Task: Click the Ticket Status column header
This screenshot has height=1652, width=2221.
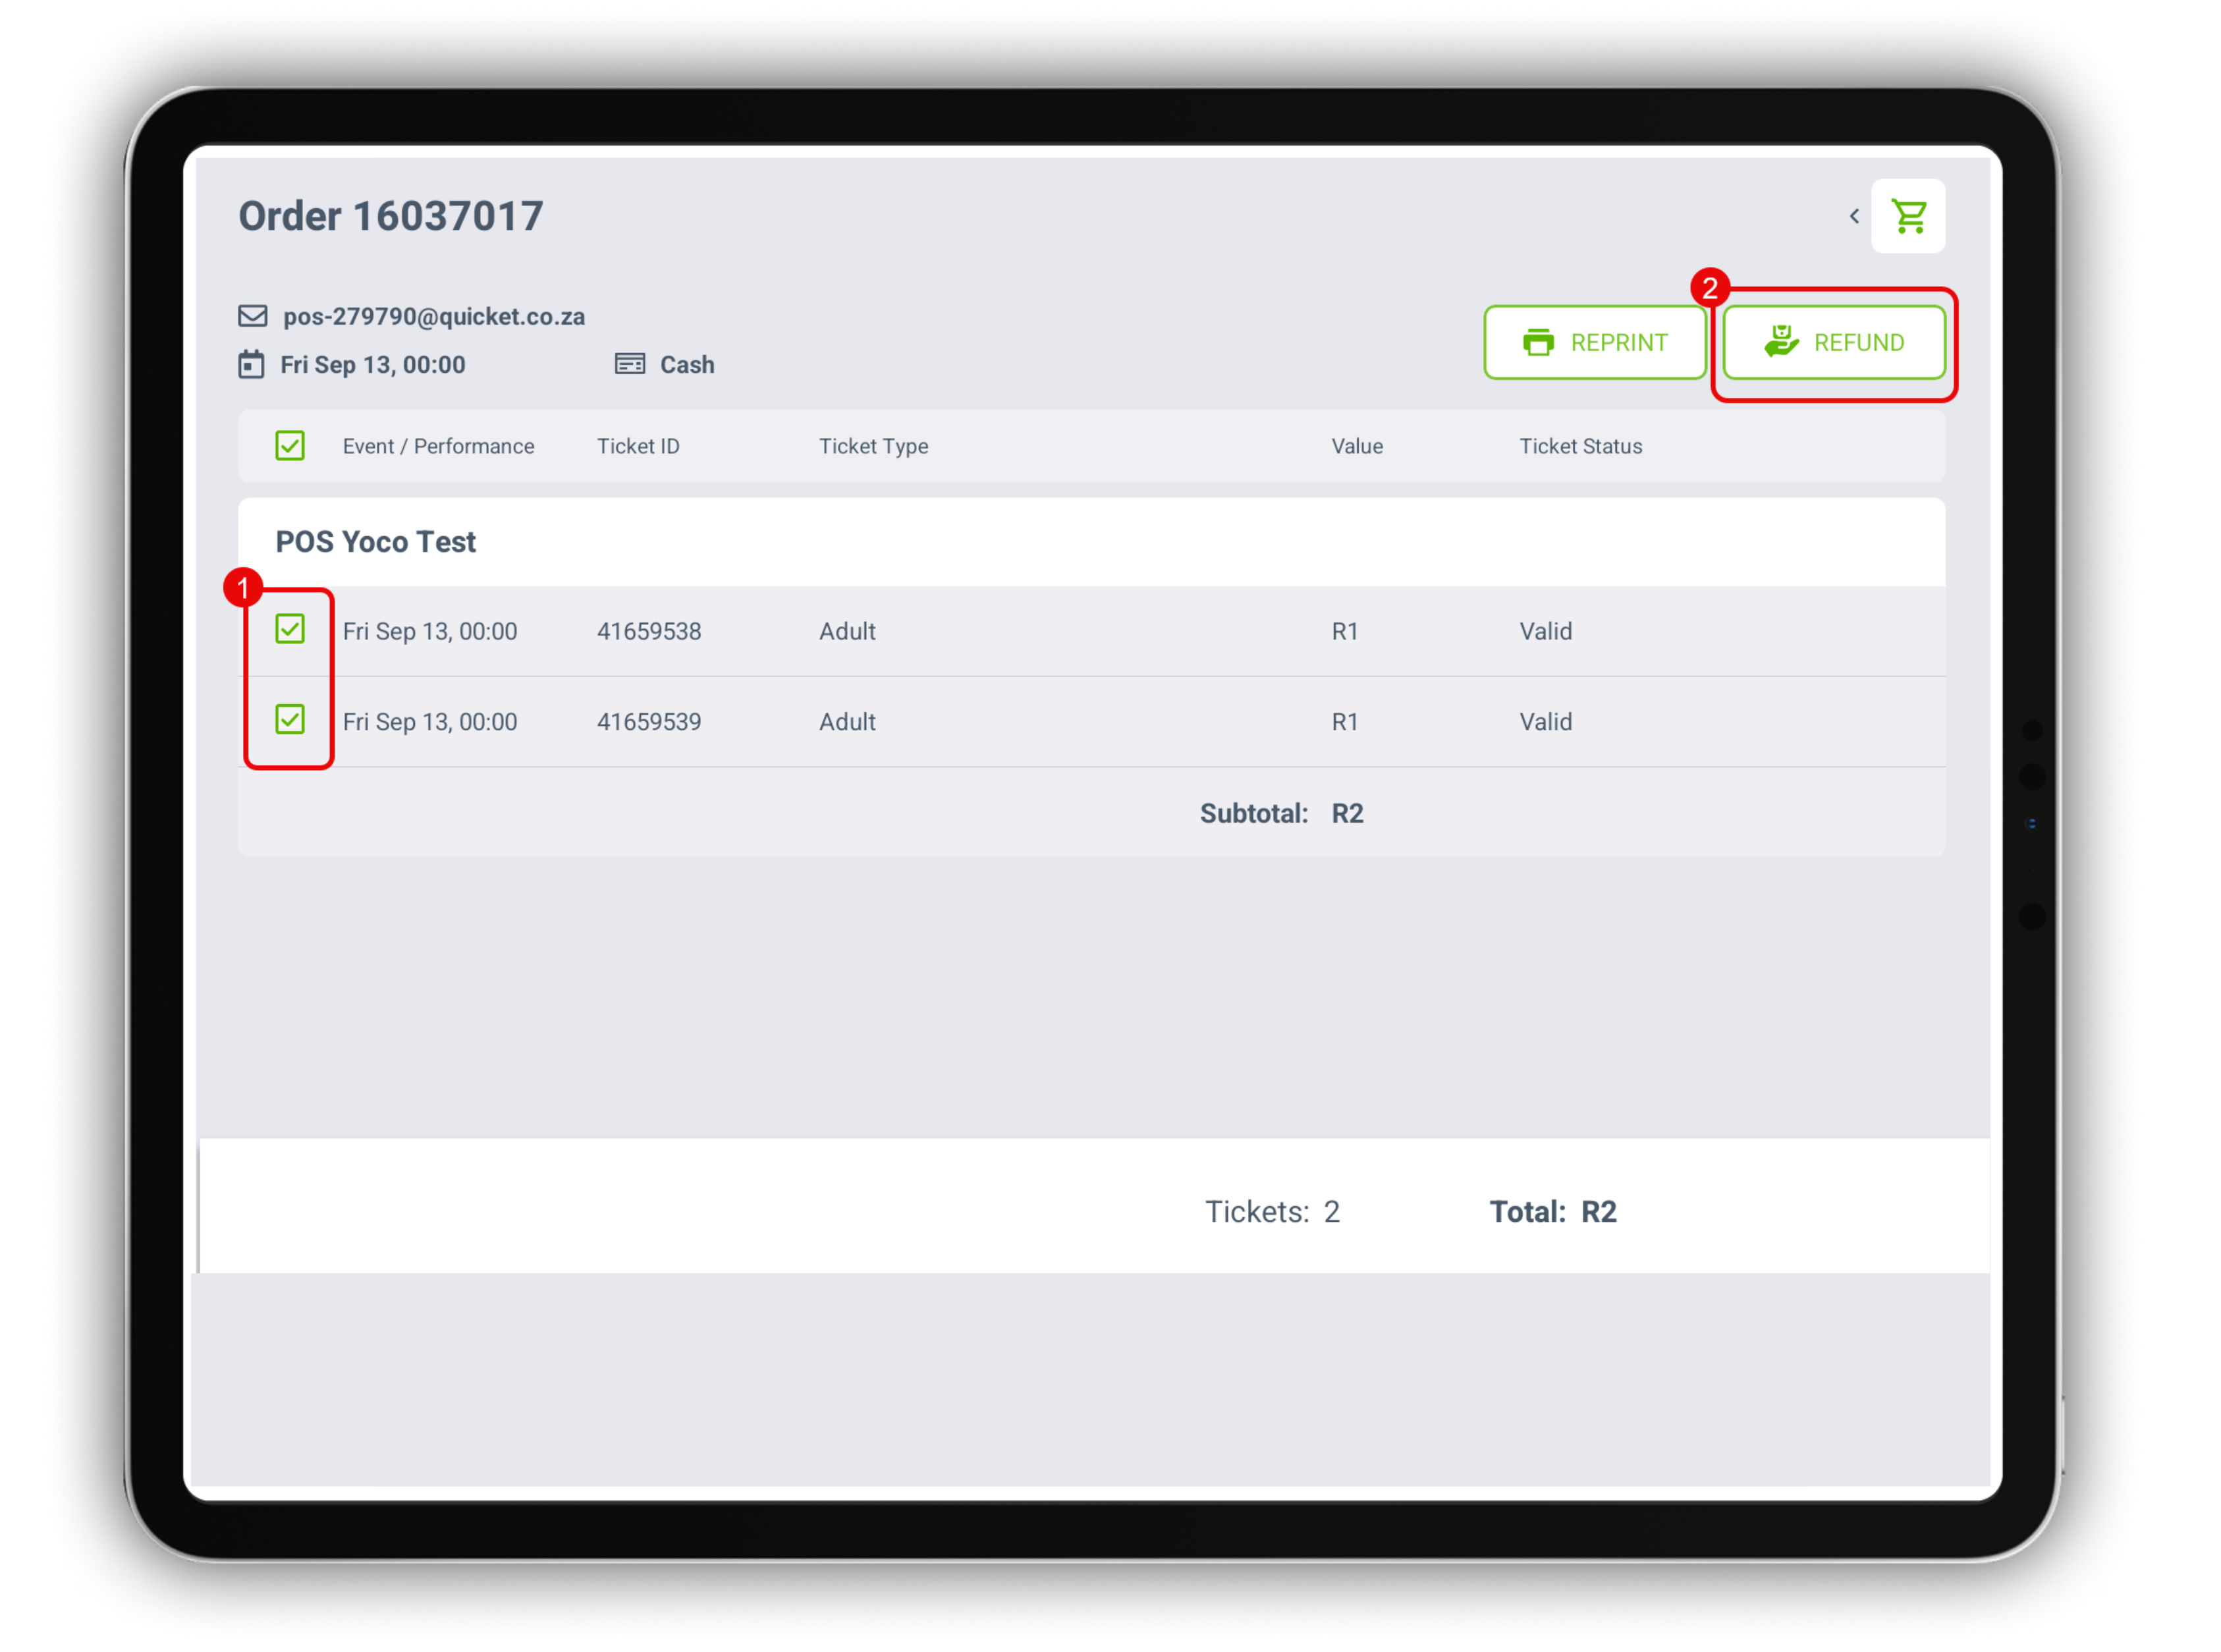Action: click(x=1580, y=447)
